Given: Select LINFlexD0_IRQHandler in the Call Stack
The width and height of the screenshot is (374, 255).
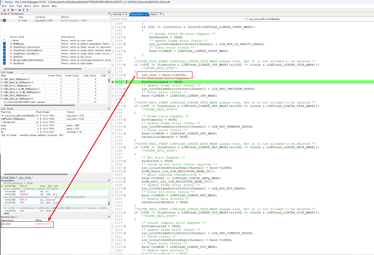Looking at the screenshot, I should (x=13, y=119).
